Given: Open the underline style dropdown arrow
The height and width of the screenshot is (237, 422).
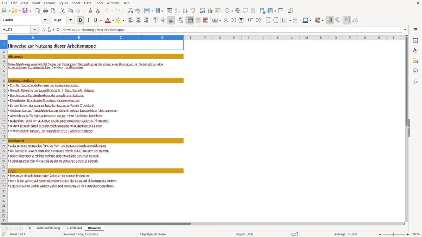Looking at the screenshot, I should click(x=101, y=20).
